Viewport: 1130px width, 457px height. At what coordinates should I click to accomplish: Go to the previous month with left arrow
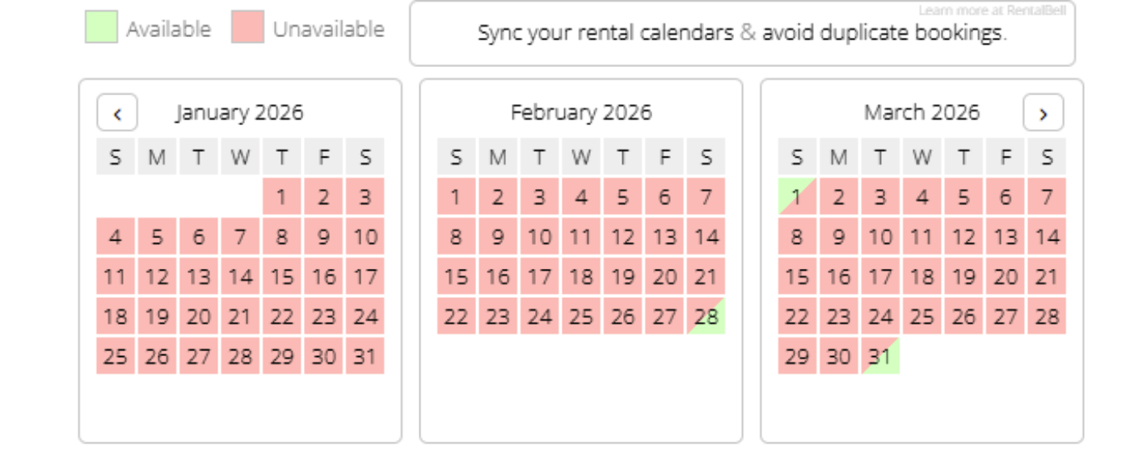click(x=117, y=113)
